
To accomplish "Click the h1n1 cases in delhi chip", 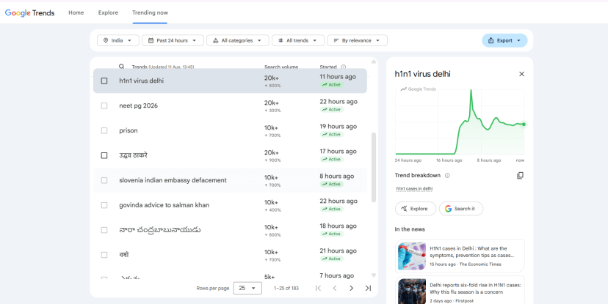I will point(414,189).
